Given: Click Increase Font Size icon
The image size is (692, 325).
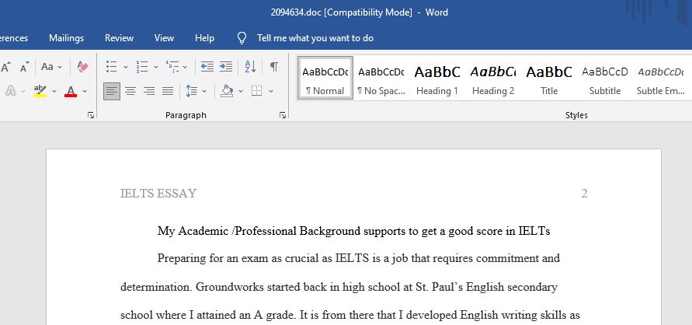Looking at the screenshot, I should pos(6,67).
